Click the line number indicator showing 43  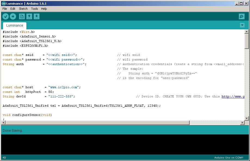point(5,157)
